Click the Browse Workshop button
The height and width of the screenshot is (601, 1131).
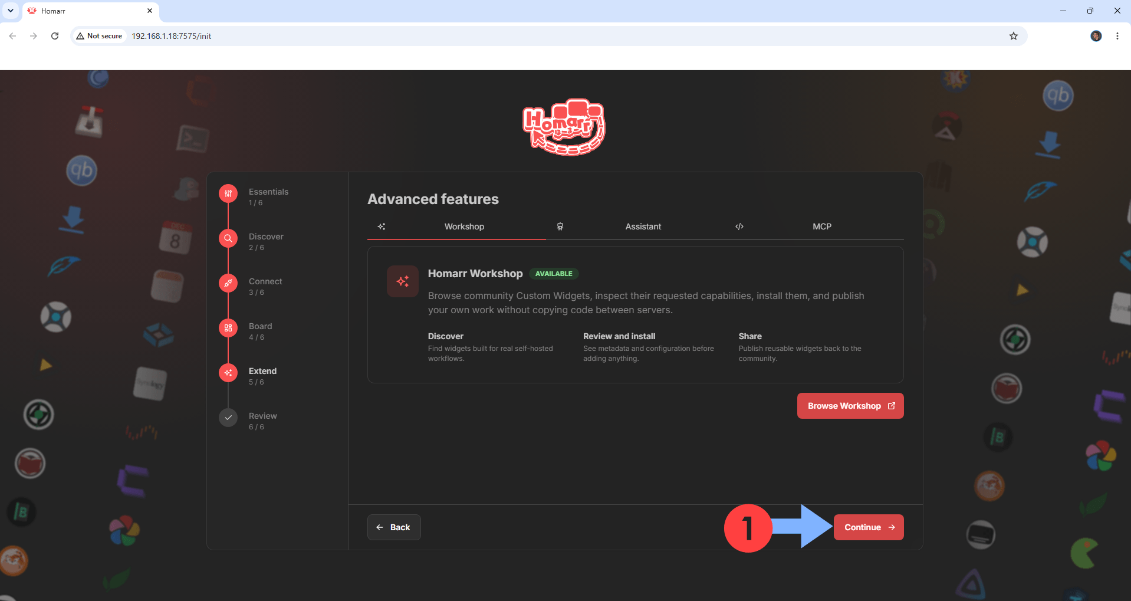pos(850,406)
